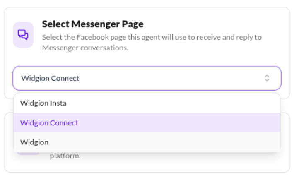Click the 'Messenger conversations.' description line
The height and width of the screenshot is (180, 294).
click(85, 48)
